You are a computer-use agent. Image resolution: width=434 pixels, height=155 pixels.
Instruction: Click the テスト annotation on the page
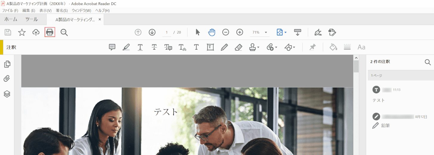(x=166, y=112)
